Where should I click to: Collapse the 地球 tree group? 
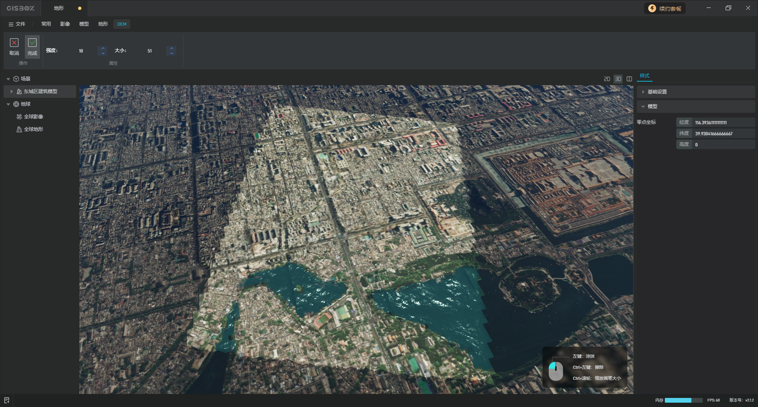[x=8, y=104]
